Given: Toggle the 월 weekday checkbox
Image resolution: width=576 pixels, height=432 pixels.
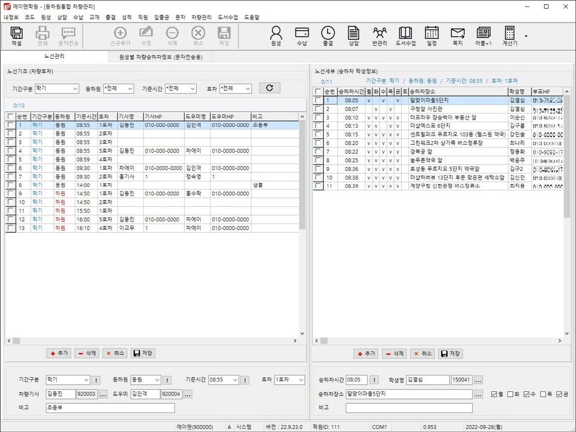Looking at the screenshot, I should pyautogui.click(x=494, y=394).
